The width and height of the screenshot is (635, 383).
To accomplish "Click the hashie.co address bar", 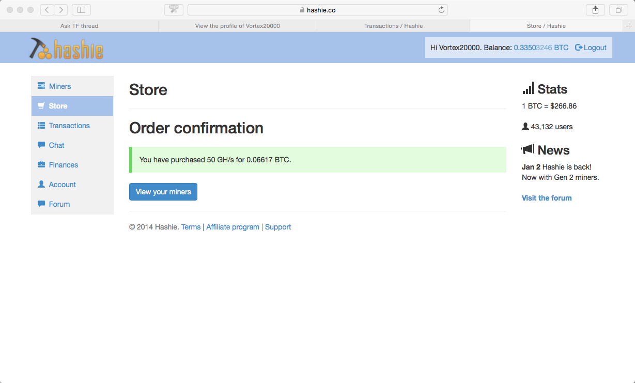I will click(x=317, y=10).
